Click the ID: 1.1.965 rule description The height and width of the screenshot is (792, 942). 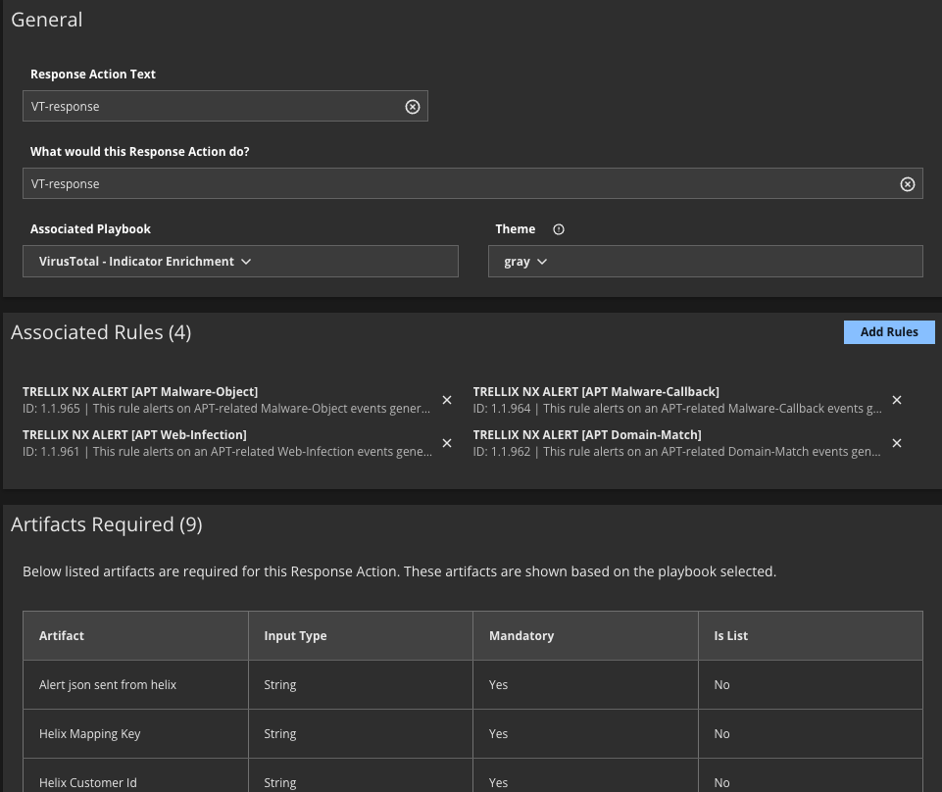click(x=226, y=409)
